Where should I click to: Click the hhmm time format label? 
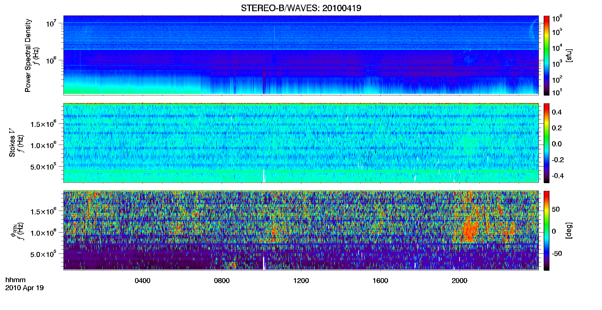[x=16, y=280]
